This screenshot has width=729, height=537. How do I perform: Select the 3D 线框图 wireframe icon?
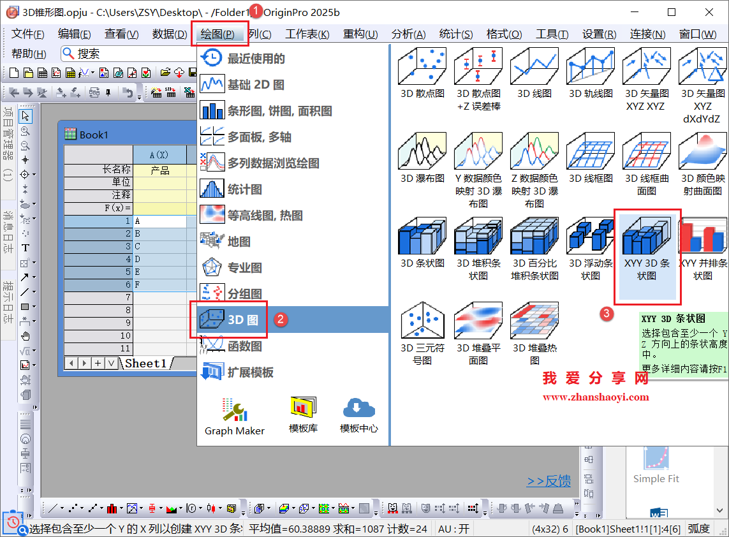pos(590,152)
